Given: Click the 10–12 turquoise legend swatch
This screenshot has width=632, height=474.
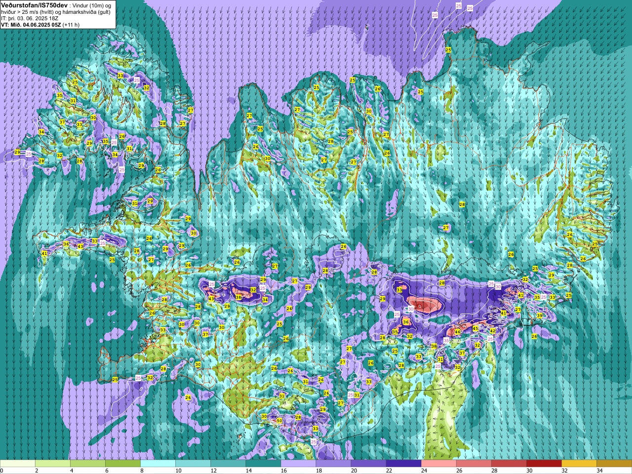Looking at the screenshot, I should pos(193,464).
